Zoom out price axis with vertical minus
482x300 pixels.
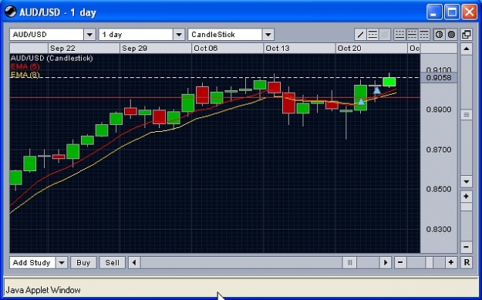[467, 247]
